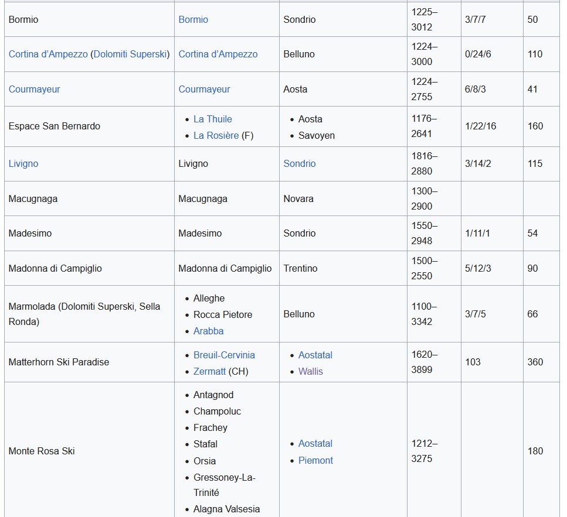The width and height of the screenshot is (567, 517).
Task: Select the Gressoney-La-Trinité list entry
Action: coord(224,485)
